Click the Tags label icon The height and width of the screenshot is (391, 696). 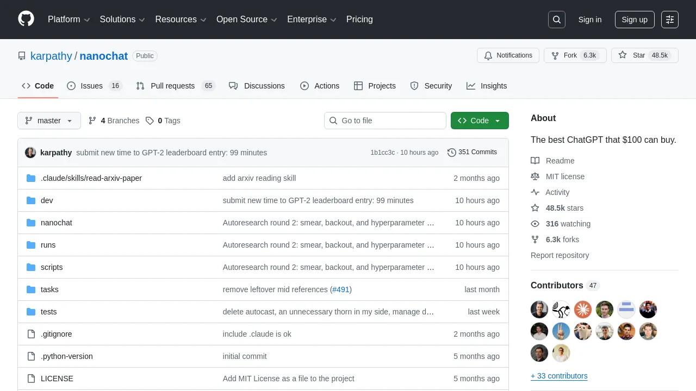pos(150,121)
